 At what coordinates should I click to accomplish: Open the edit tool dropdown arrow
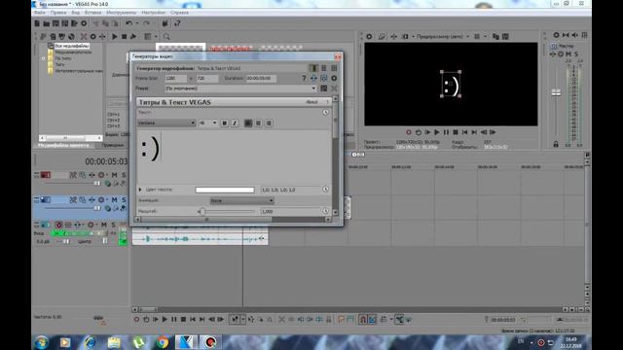(242, 319)
